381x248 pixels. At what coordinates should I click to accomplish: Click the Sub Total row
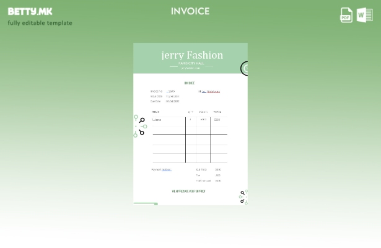pyautogui.click(x=208, y=169)
